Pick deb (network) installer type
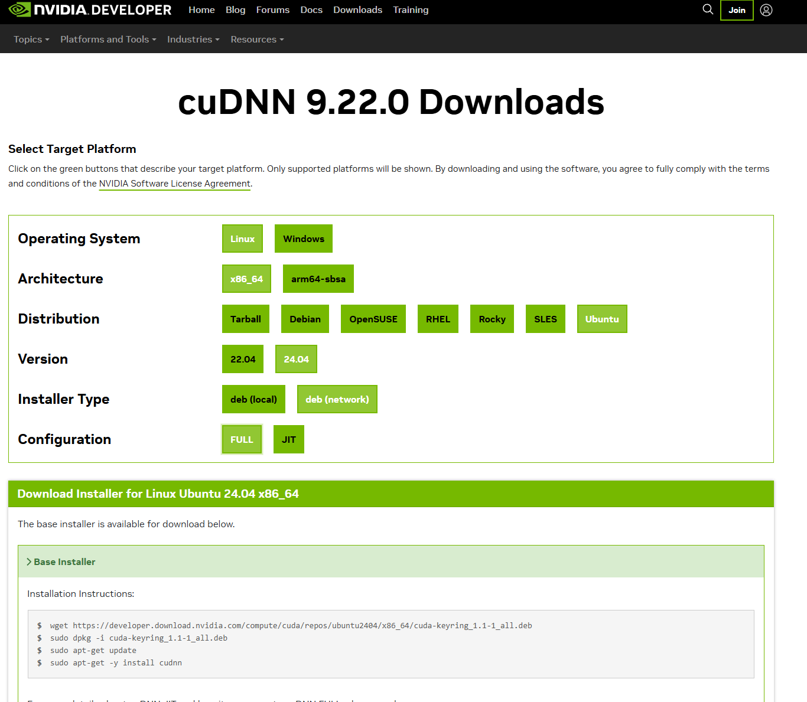 (x=337, y=399)
